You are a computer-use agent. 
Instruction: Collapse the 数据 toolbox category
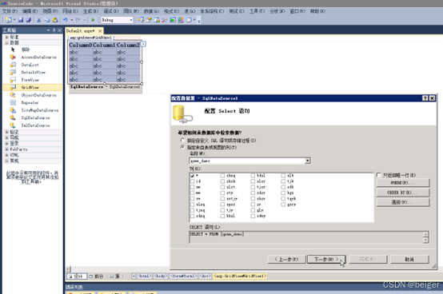(6, 42)
